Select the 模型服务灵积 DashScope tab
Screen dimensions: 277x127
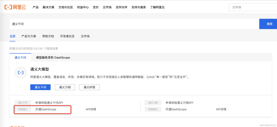point(53,58)
